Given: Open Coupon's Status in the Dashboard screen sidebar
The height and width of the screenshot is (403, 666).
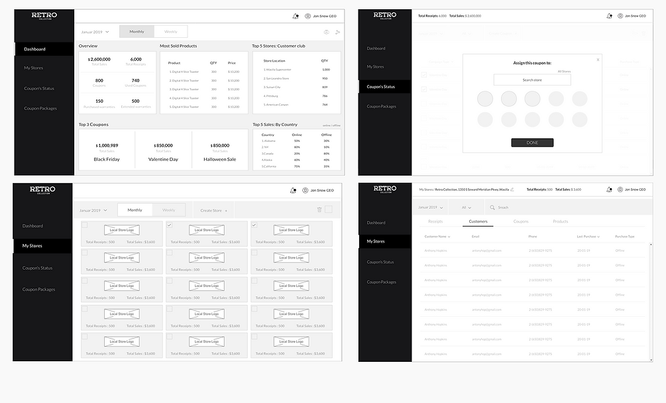Looking at the screenshot, I should click(x=39, y=88).
